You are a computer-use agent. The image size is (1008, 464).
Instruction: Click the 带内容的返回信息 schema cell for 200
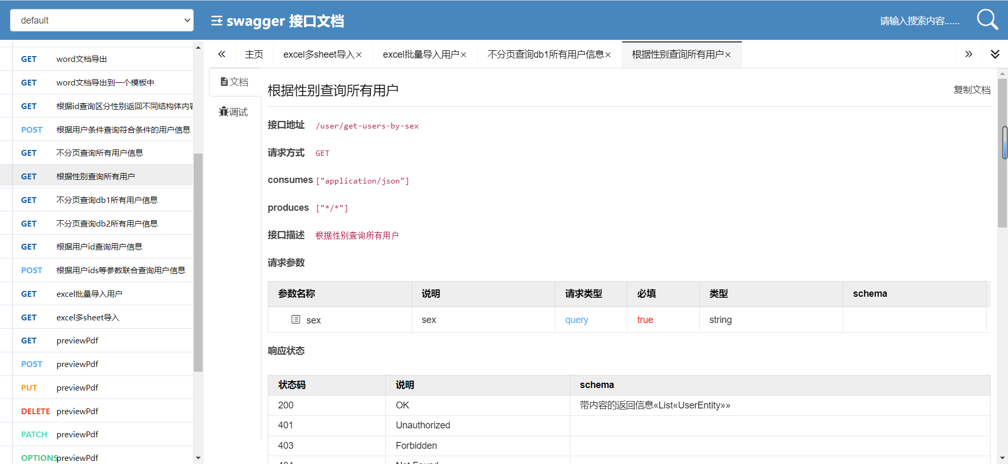tap(780, 405)
